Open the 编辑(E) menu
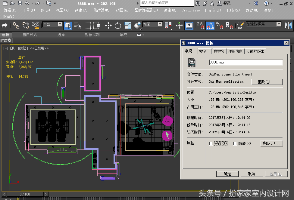Image resolution: width=294 pixels, height=200 pixels. (10, 10)
